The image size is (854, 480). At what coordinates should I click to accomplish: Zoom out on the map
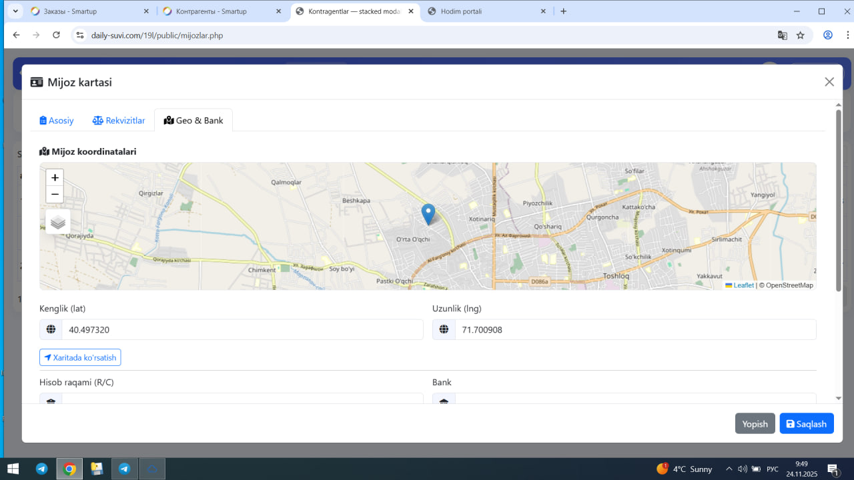click(55, 194)
